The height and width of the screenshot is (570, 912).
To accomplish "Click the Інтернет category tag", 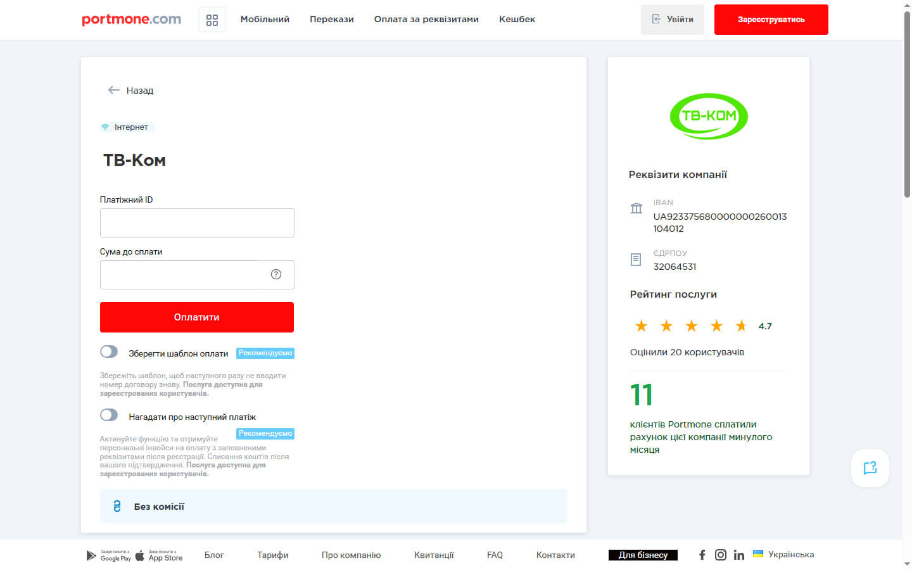I will point(127,127).
